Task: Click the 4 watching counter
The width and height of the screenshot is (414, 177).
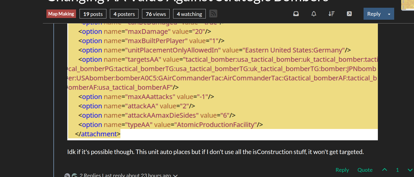Action: point(189,14)
